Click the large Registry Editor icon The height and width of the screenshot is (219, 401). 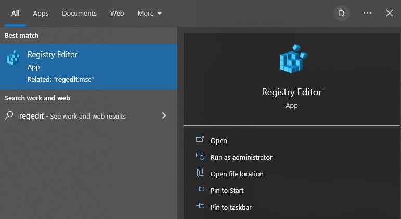(x=293, y=59)
